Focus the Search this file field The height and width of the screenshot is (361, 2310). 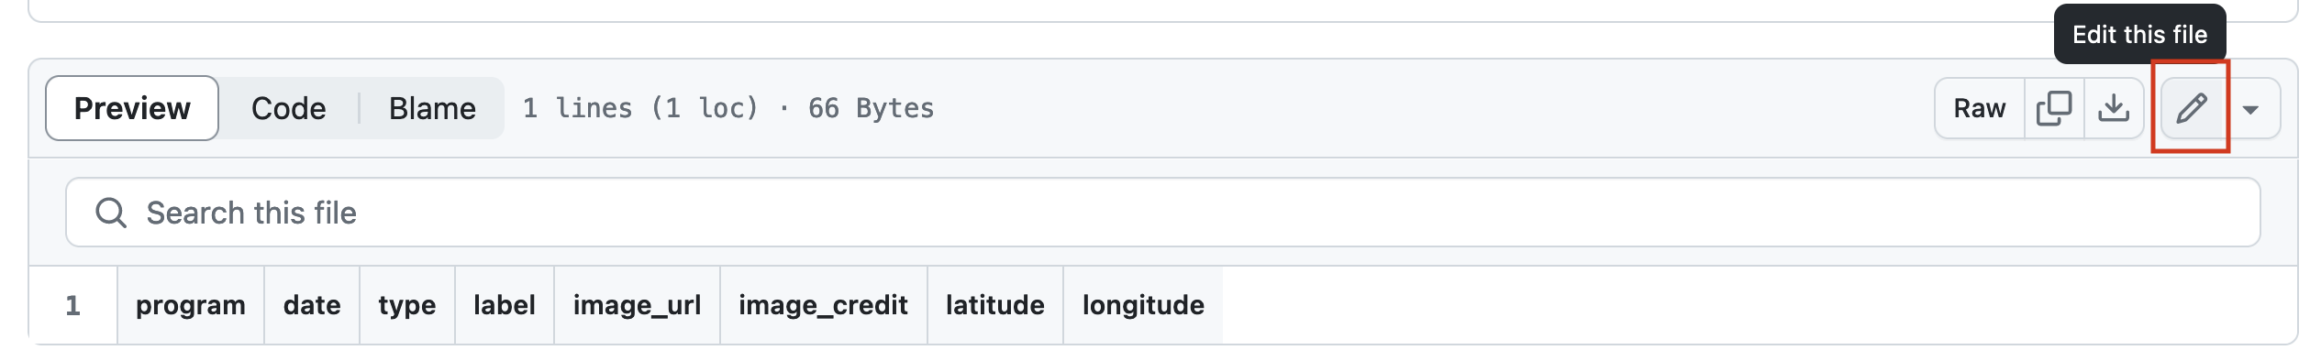coord(1162,213)
